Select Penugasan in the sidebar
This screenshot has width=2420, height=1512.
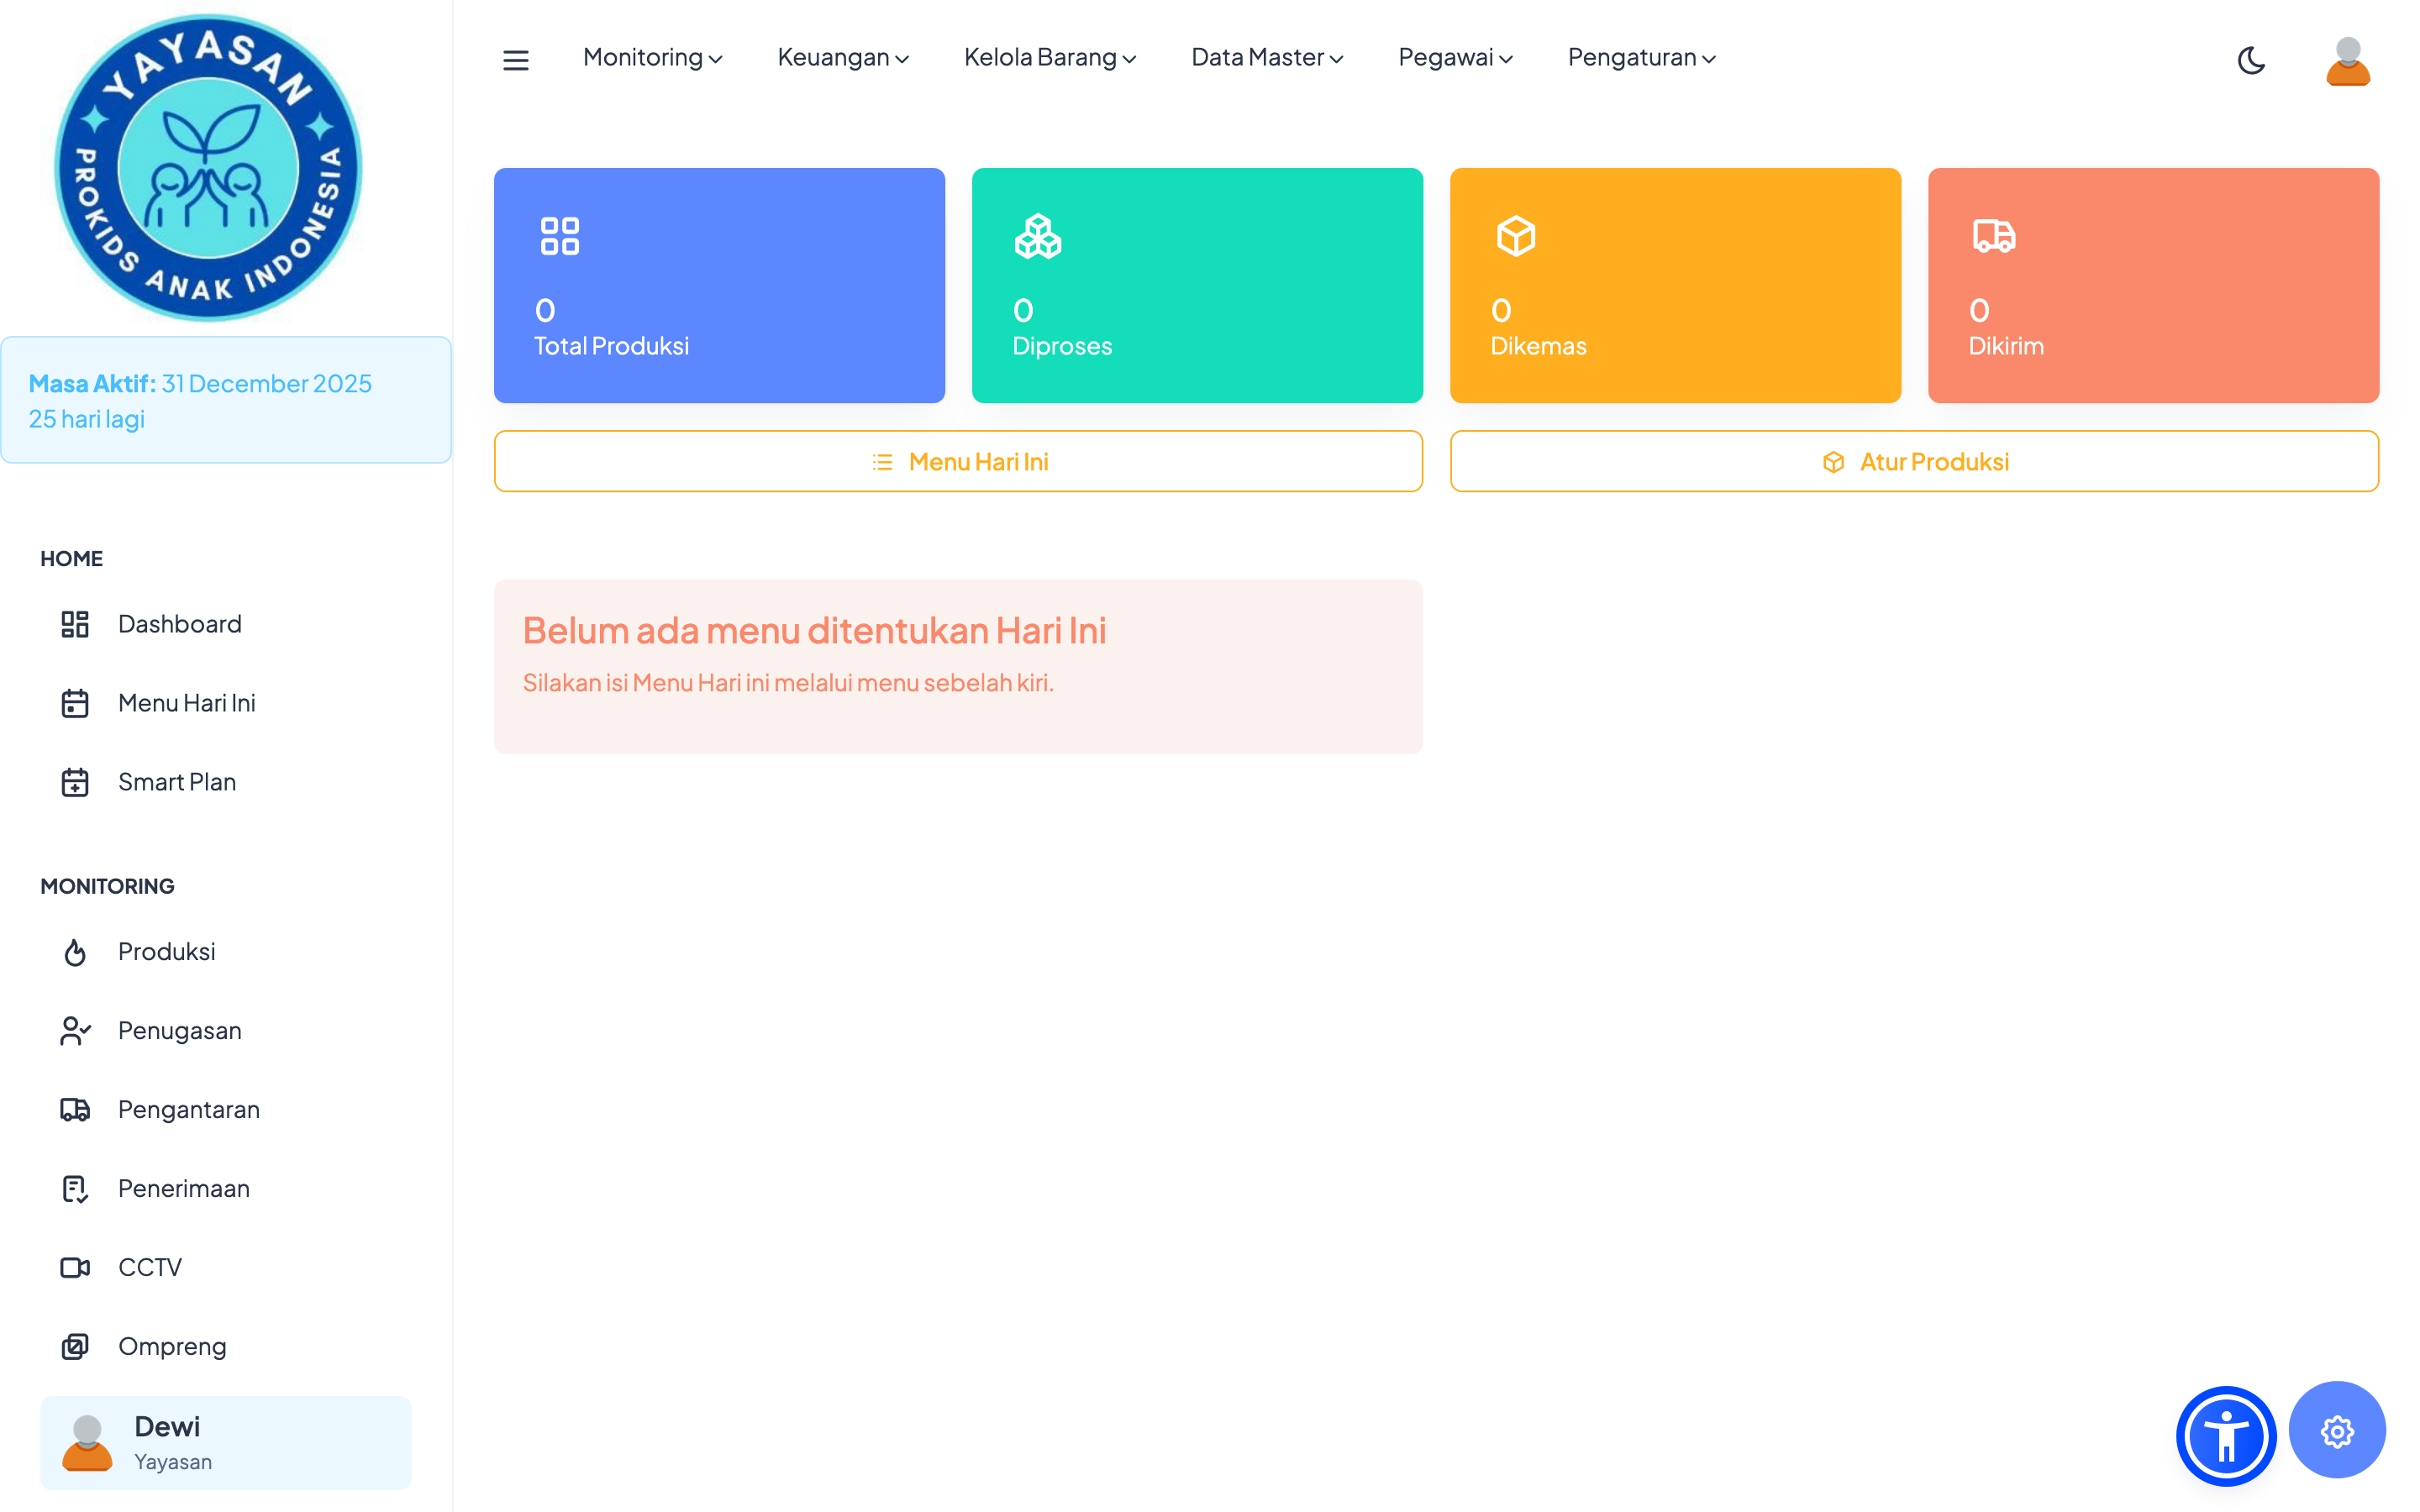coord(179,1031)
